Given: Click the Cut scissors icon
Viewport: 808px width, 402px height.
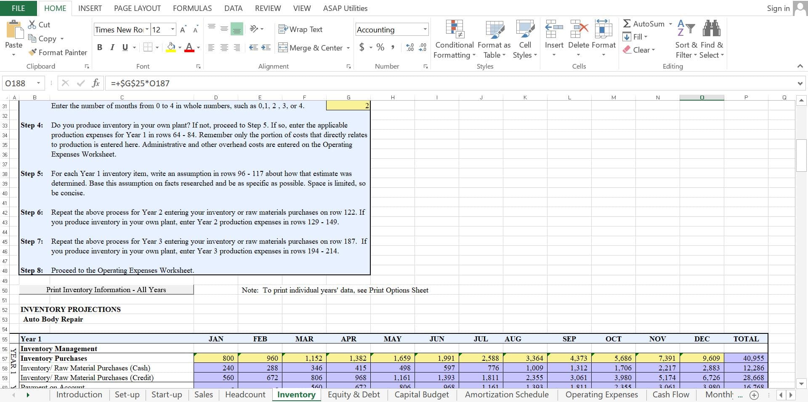Looking at the screenshot, I should coord(32,24).
